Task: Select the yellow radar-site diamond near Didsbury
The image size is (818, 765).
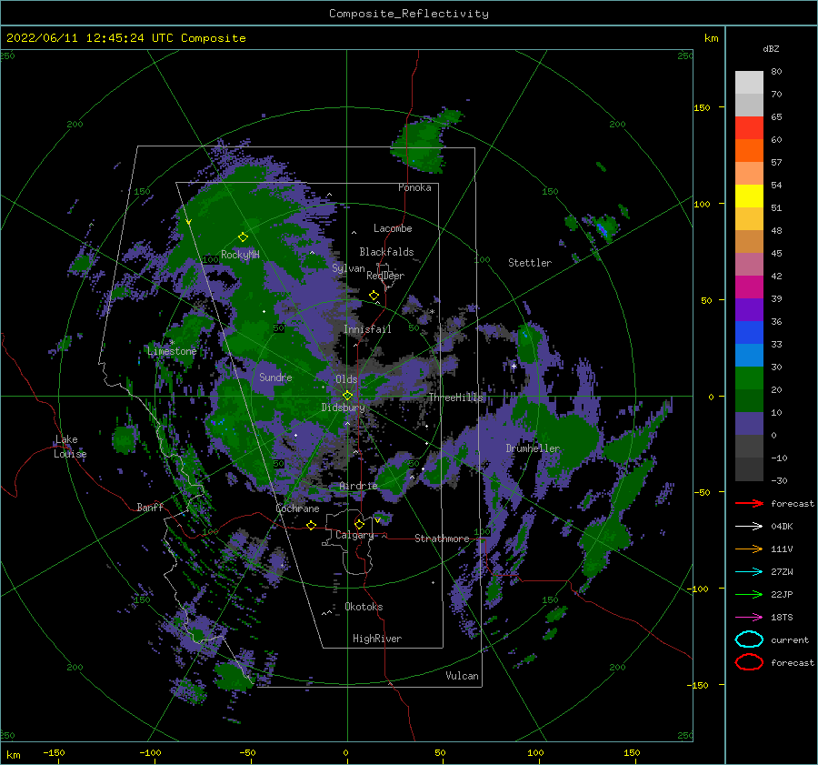Action: pos(347,396)
